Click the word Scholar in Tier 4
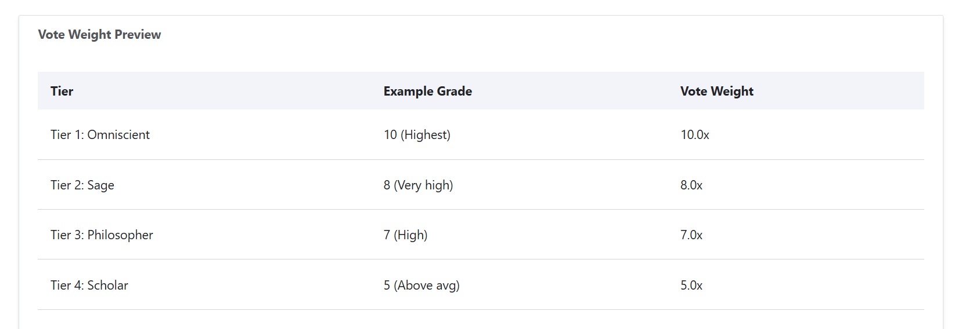Viewport: 962px width, 329px height. tap(107, 286)
